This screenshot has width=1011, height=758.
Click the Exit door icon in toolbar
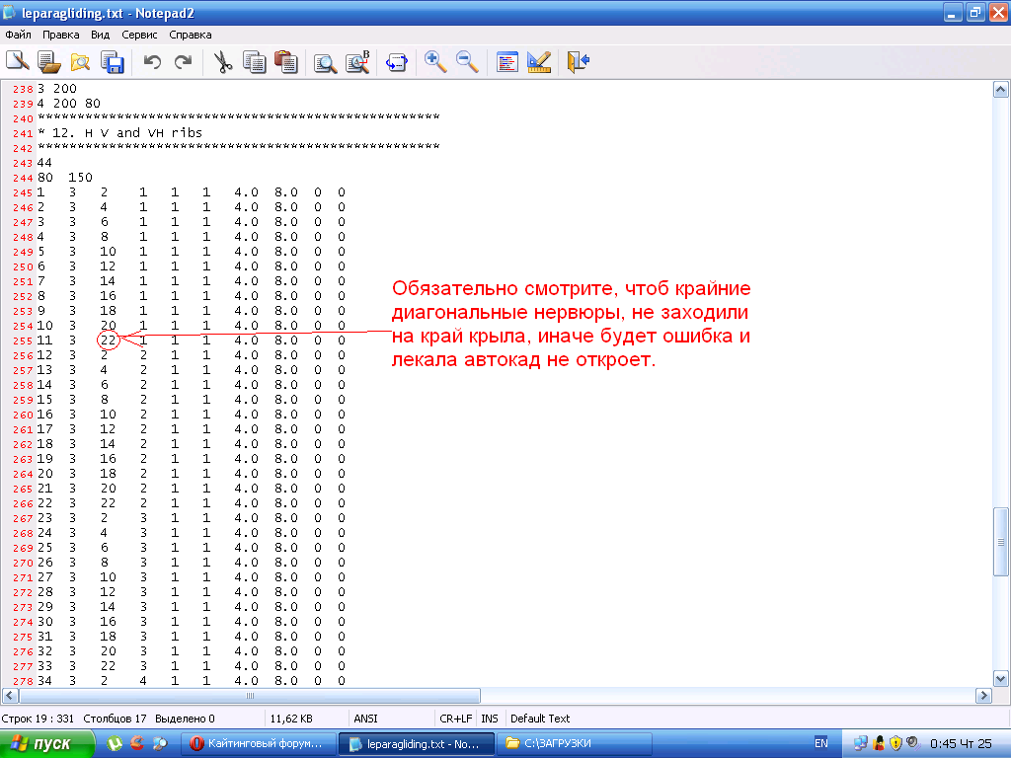[578, 62]
